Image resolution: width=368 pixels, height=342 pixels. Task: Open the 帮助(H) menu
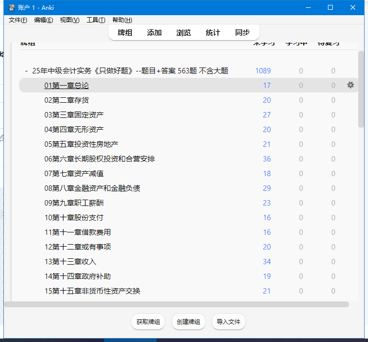[122, 20]
